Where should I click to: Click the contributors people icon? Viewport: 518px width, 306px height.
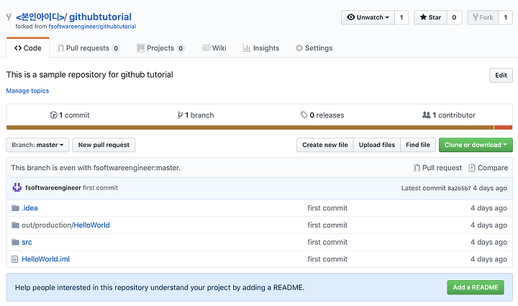coord(426,114)
